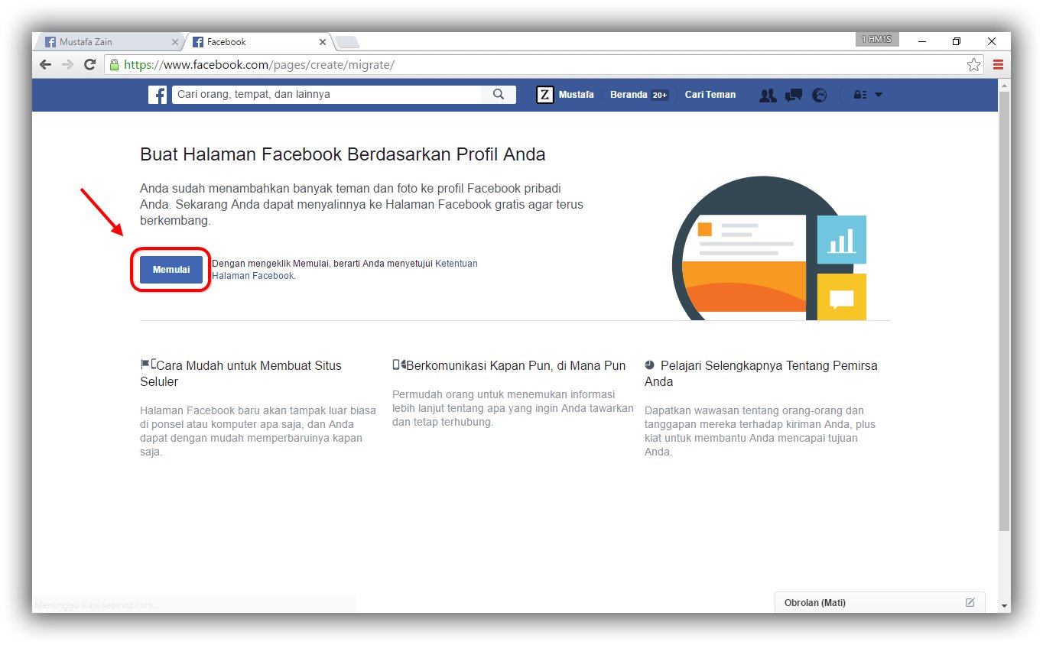This screenshot has height=645, width=1043.
Task: Go back with the browser back arrow
Action: [x=45, y=65]
